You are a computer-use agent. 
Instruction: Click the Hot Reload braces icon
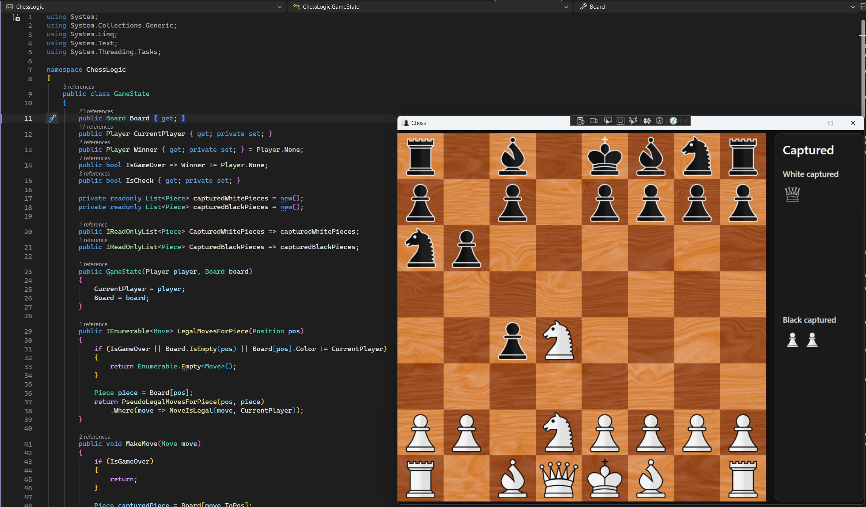click(x=647, y=121)
